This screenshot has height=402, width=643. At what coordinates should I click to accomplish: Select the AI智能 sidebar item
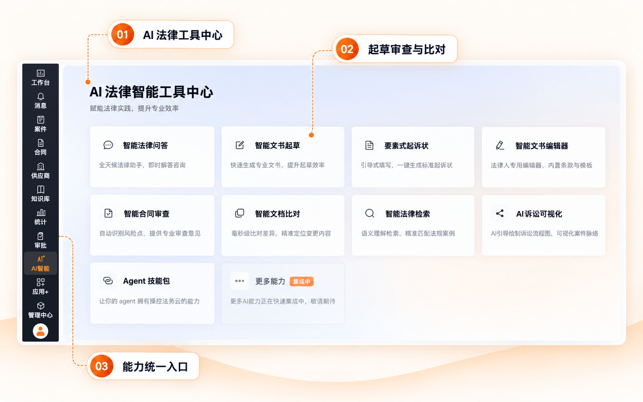point(41,263)
